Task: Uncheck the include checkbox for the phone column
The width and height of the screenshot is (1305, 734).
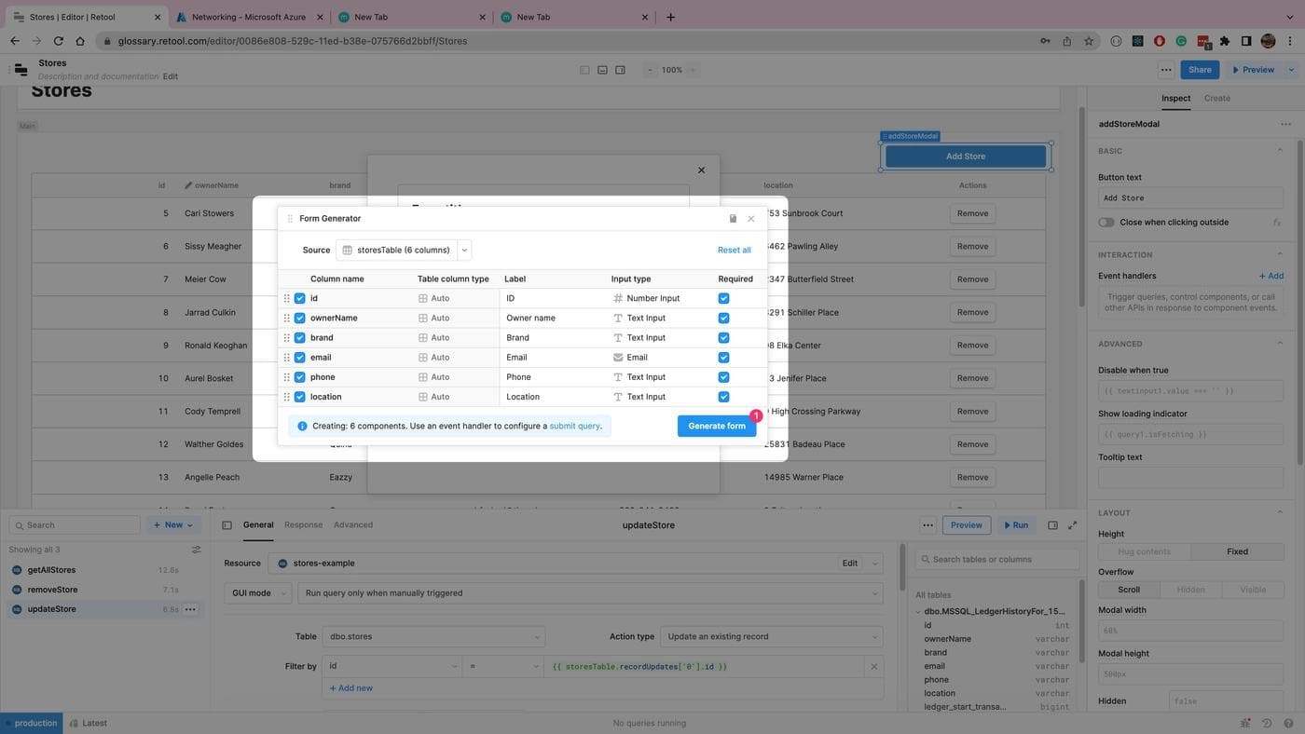Action: 299,377
